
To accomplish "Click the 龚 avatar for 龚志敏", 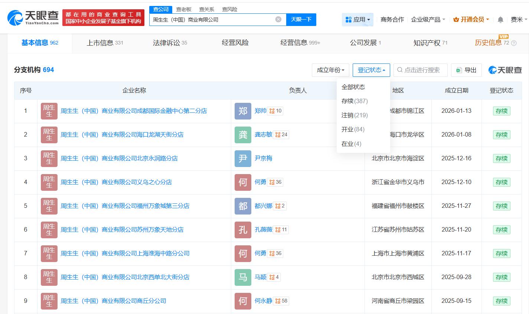I will pos(243,135).
